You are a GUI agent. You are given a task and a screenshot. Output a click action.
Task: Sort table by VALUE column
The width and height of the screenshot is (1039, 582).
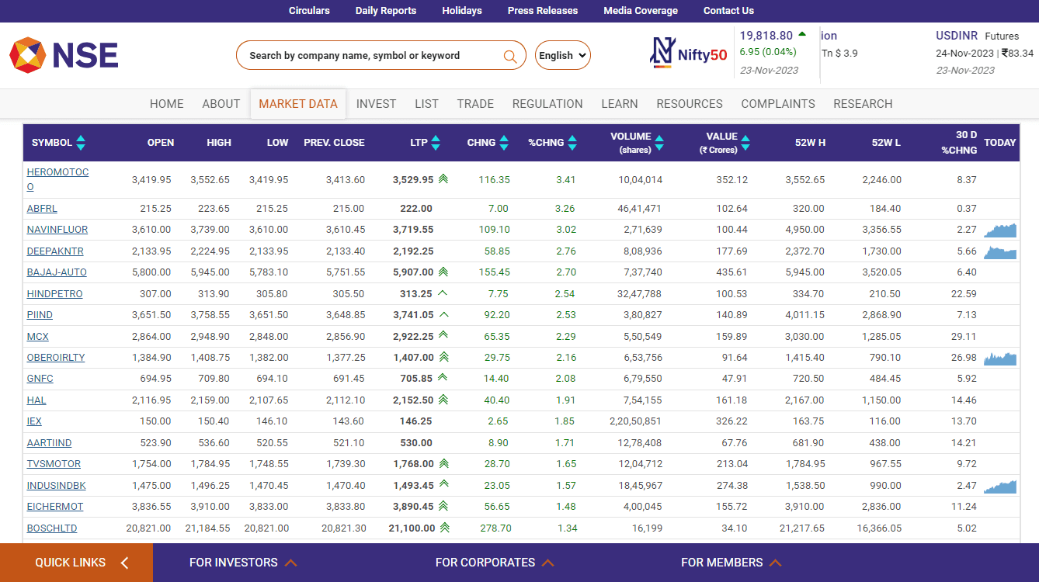point(745,142)
